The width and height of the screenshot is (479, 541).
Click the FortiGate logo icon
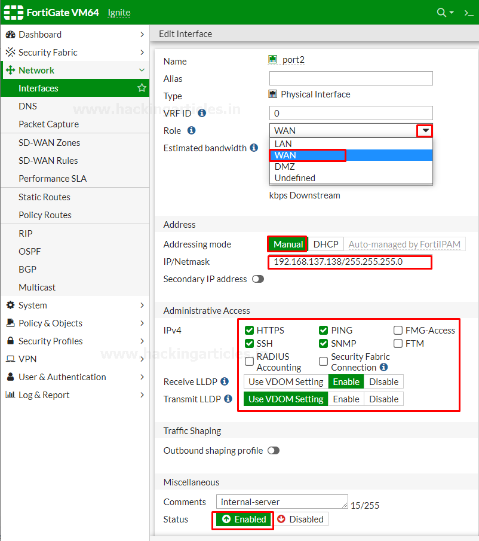[x=14, y=13]
